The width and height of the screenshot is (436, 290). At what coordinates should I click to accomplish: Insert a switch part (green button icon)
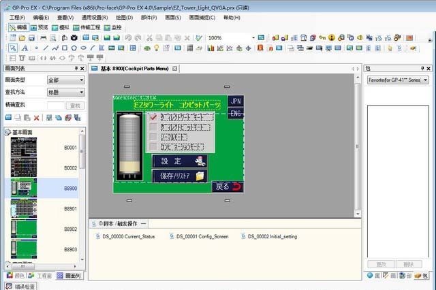(x=147, y=48)
